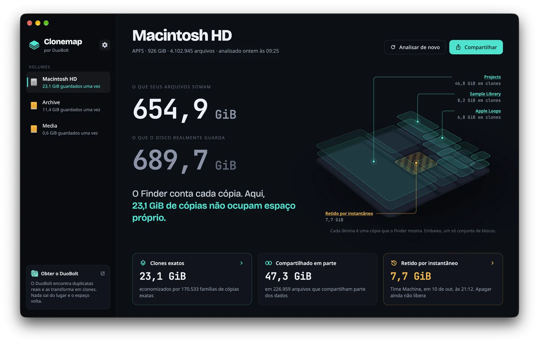Screen dimensions: 539x344
Task: Open the Sample Library link
Action: point(485,94)
